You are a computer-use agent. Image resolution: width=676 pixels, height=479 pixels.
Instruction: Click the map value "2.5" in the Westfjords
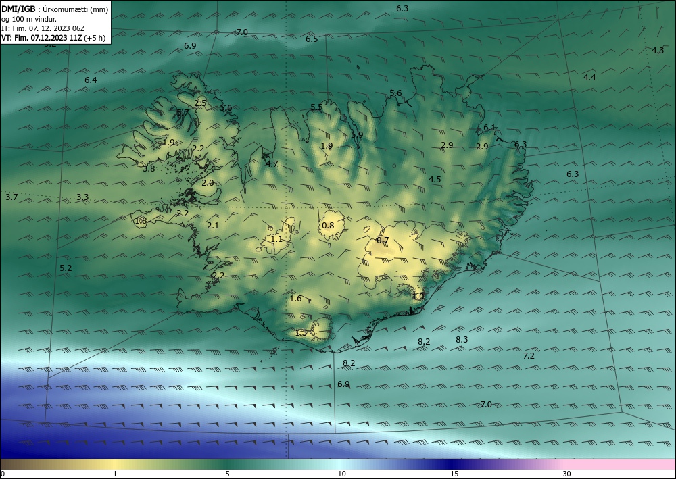coord(201,103)
